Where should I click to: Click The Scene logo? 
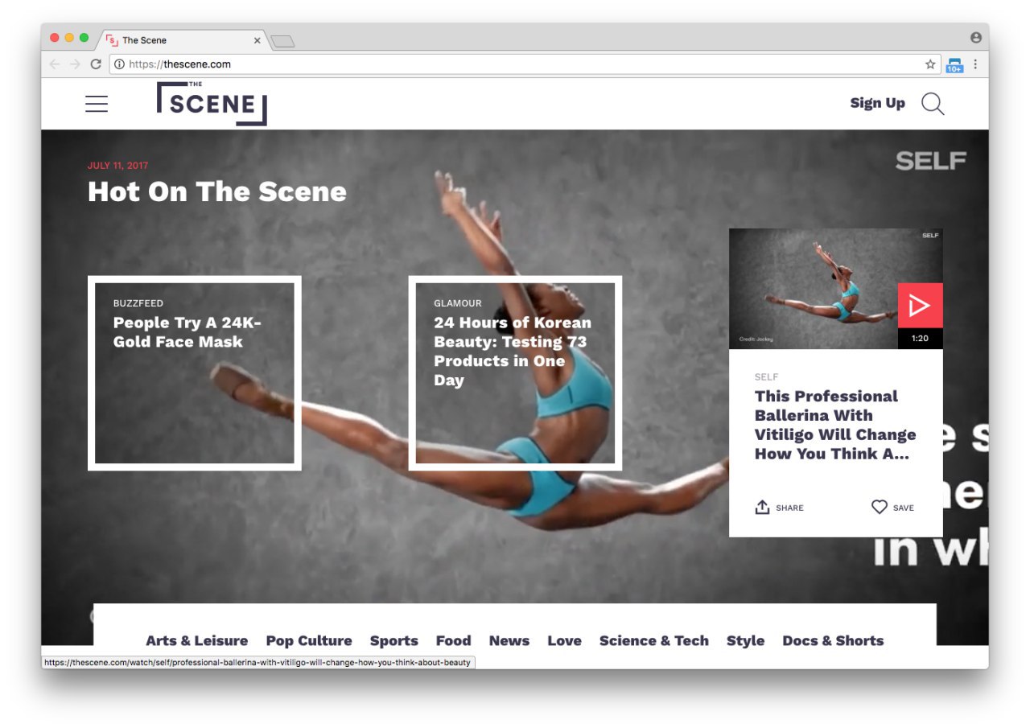tap(212, 104)
